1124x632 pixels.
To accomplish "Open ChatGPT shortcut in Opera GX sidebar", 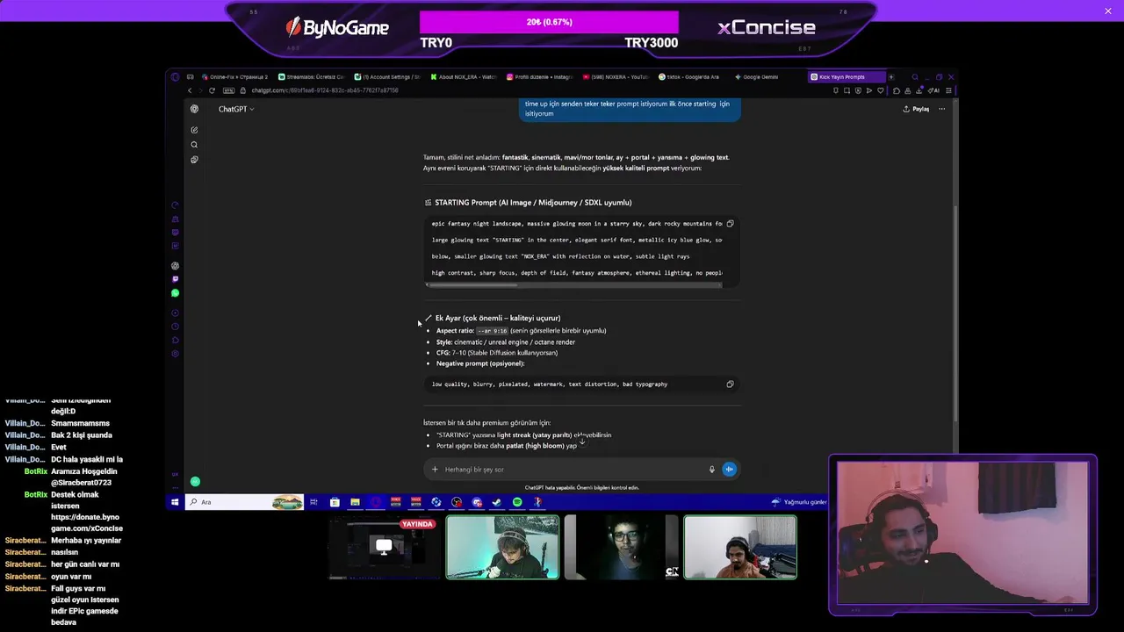I will [175, 266].
